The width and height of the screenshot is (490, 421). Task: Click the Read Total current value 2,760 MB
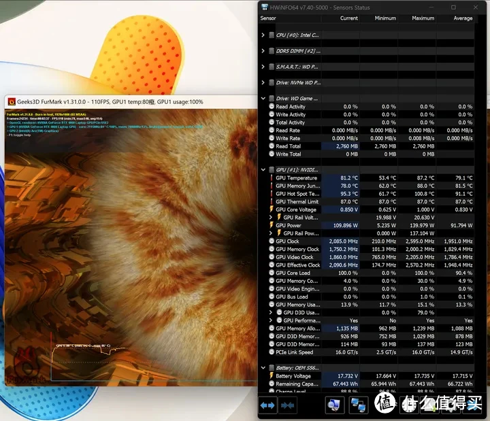coord(347,146)
